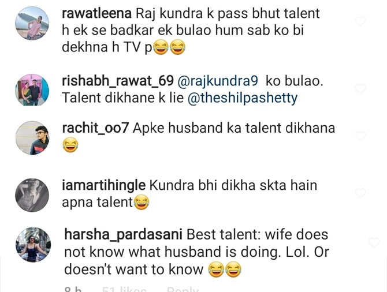The width and height of the screenshot is (387, 292).
Task: Like harsha_pardasani's comment
Action: pos(374,242)
